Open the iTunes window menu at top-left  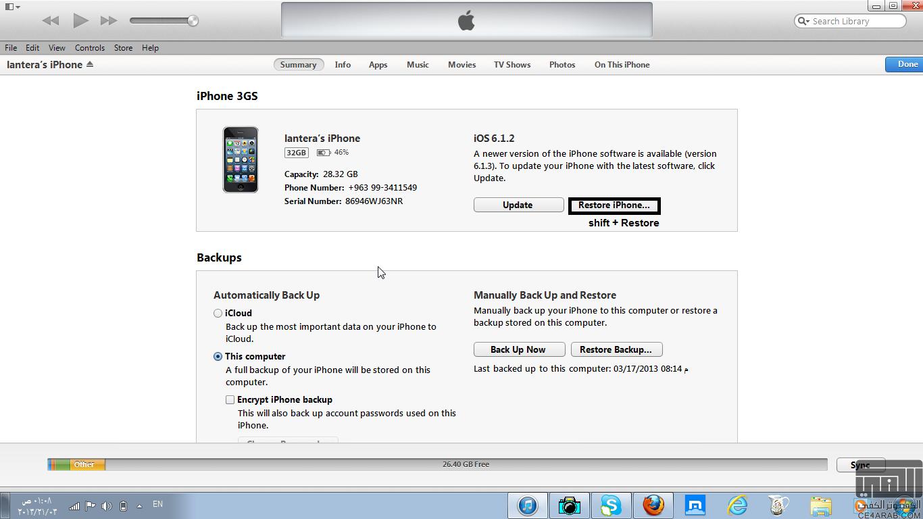tap(12, 7)
